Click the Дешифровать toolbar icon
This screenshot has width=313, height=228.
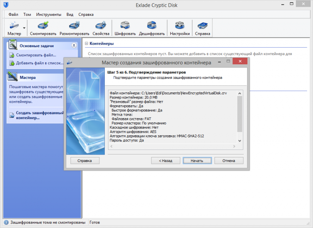152,28
